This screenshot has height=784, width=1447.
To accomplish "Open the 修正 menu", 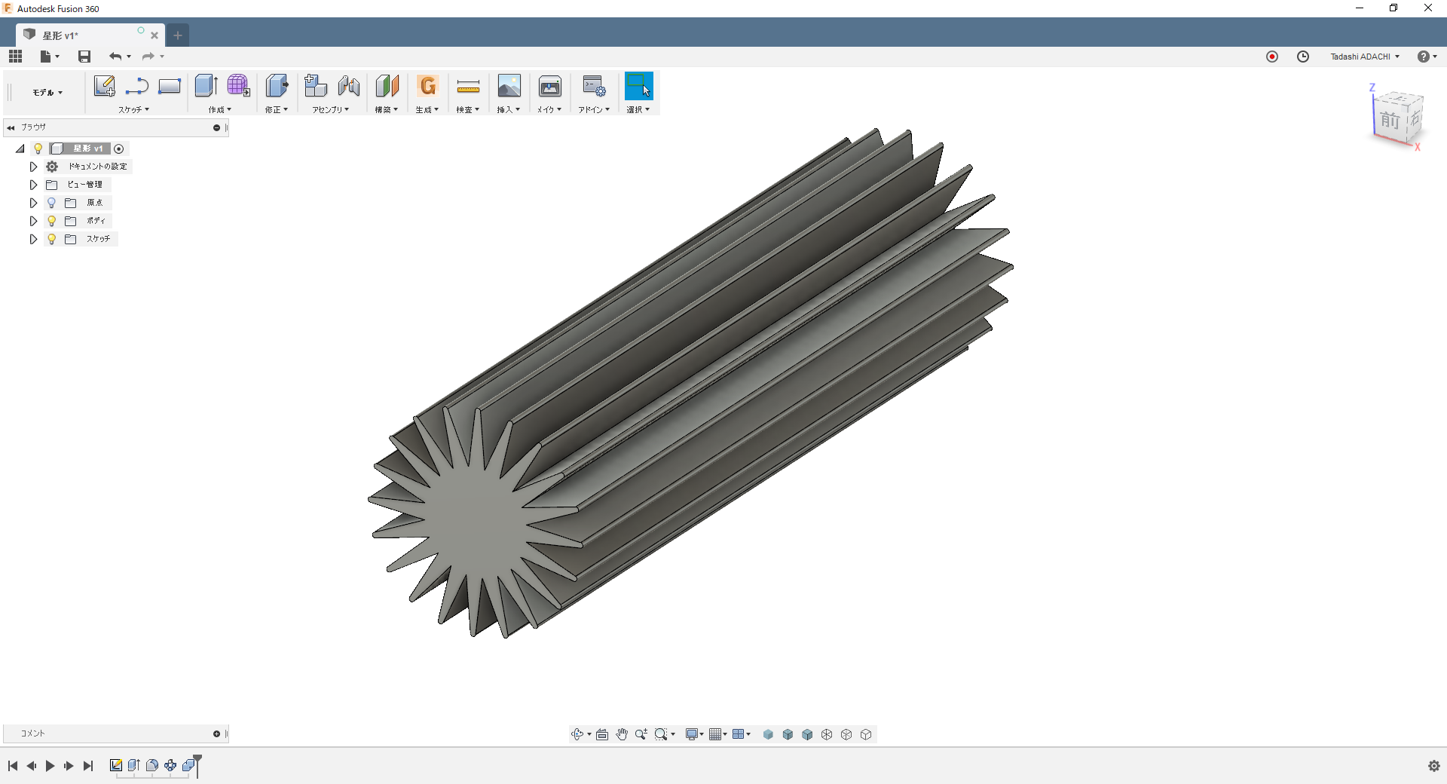I will coord(276,110).
